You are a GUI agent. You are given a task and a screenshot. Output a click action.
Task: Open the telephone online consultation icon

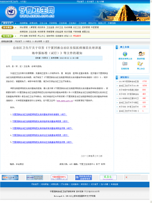coord(125,64)
